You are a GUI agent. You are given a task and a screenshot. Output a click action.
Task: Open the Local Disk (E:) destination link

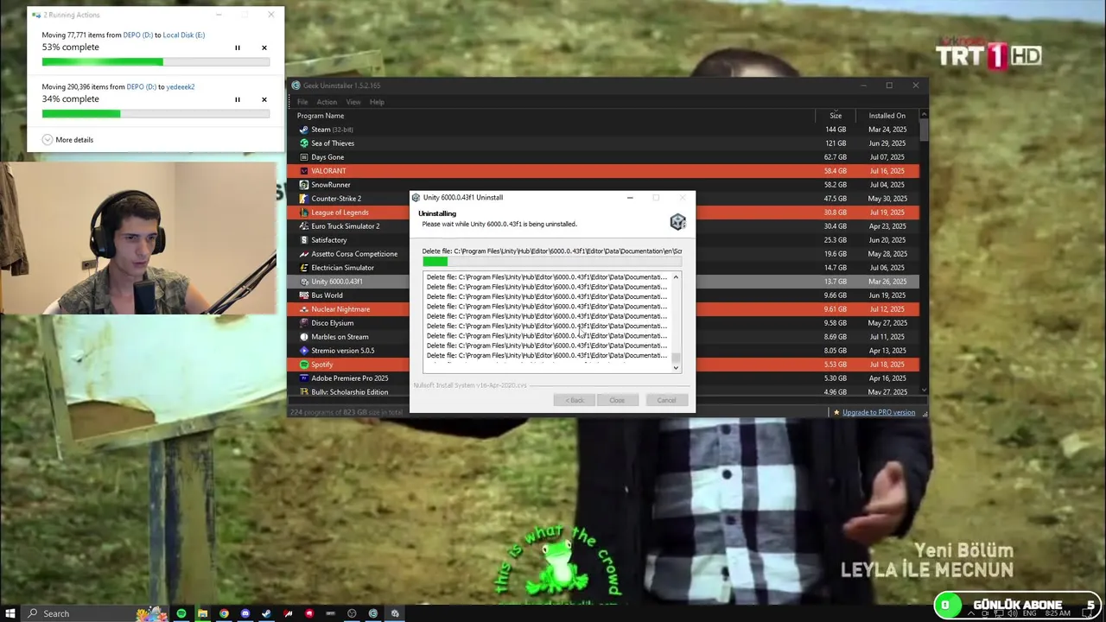(x=184, y=35)
